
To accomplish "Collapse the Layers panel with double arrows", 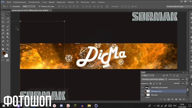I will coord(184,72).
